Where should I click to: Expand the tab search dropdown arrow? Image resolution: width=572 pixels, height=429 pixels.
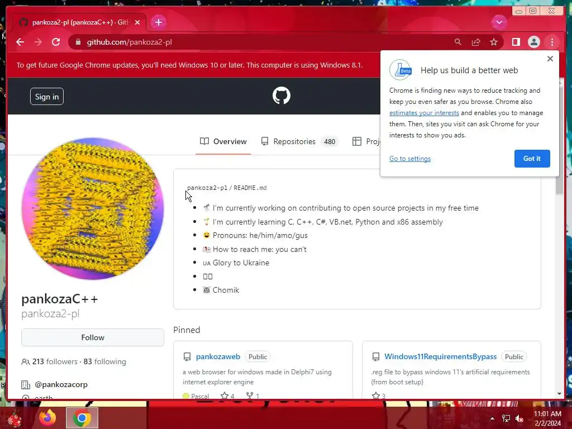499,22
